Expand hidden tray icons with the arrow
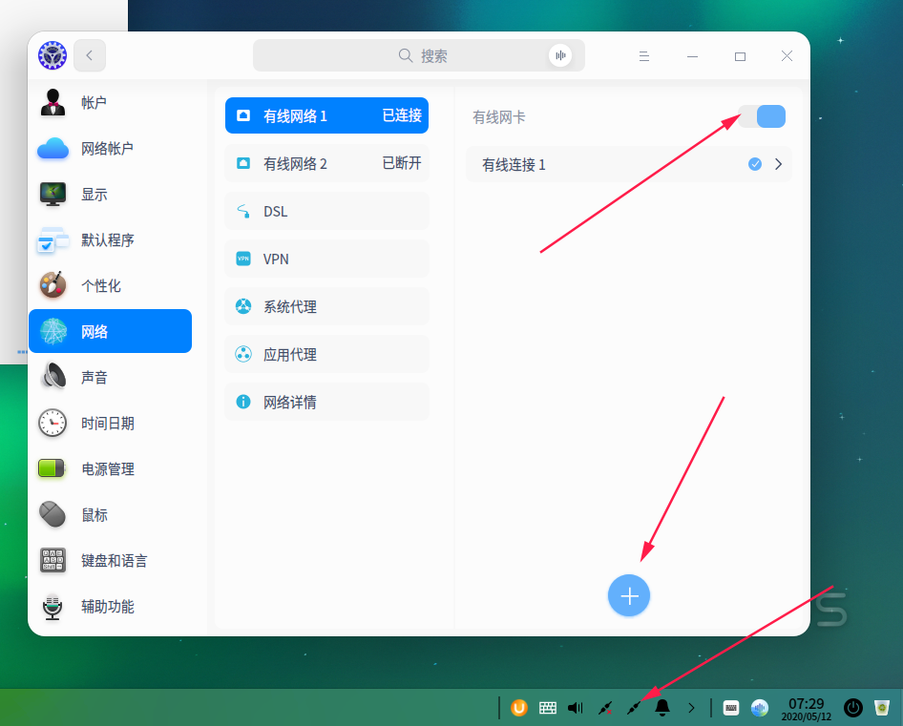This screenshot has height=726, width=903. tap(691, 708)
